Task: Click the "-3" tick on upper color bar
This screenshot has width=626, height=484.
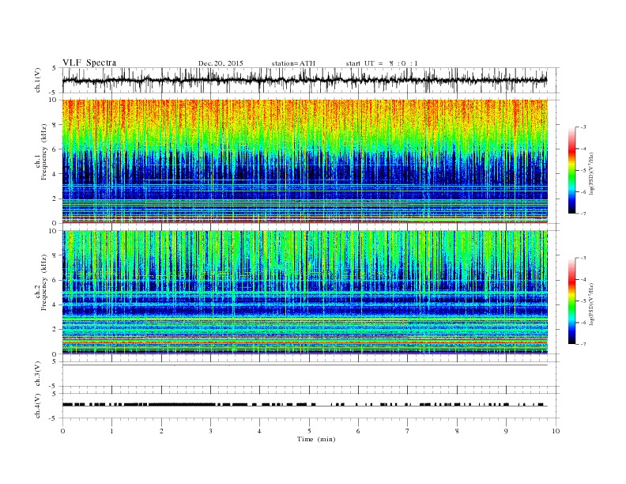Action: [583, 127]
